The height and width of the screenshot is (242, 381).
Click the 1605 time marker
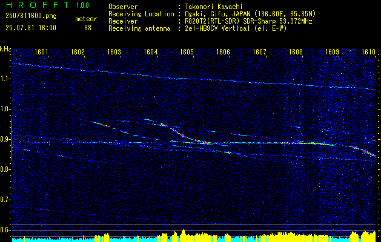(x=187, y=51)
